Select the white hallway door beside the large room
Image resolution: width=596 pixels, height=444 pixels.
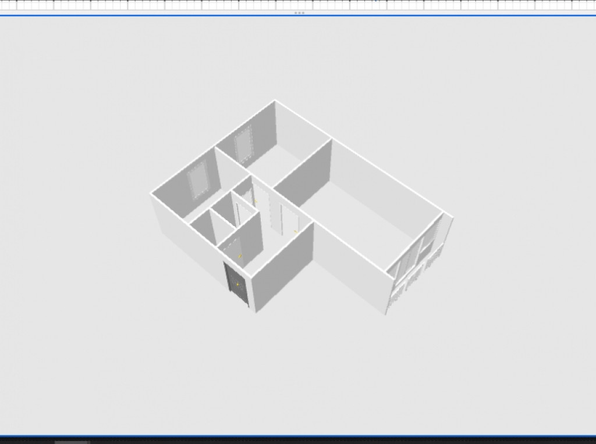288,219
